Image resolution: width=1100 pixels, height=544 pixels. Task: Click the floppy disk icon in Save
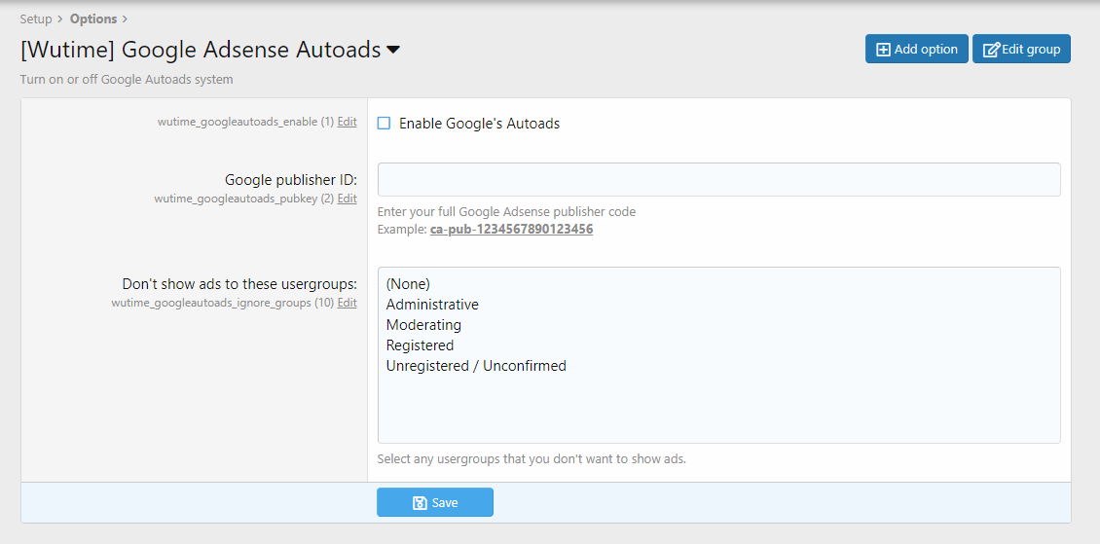coord(421,502)
